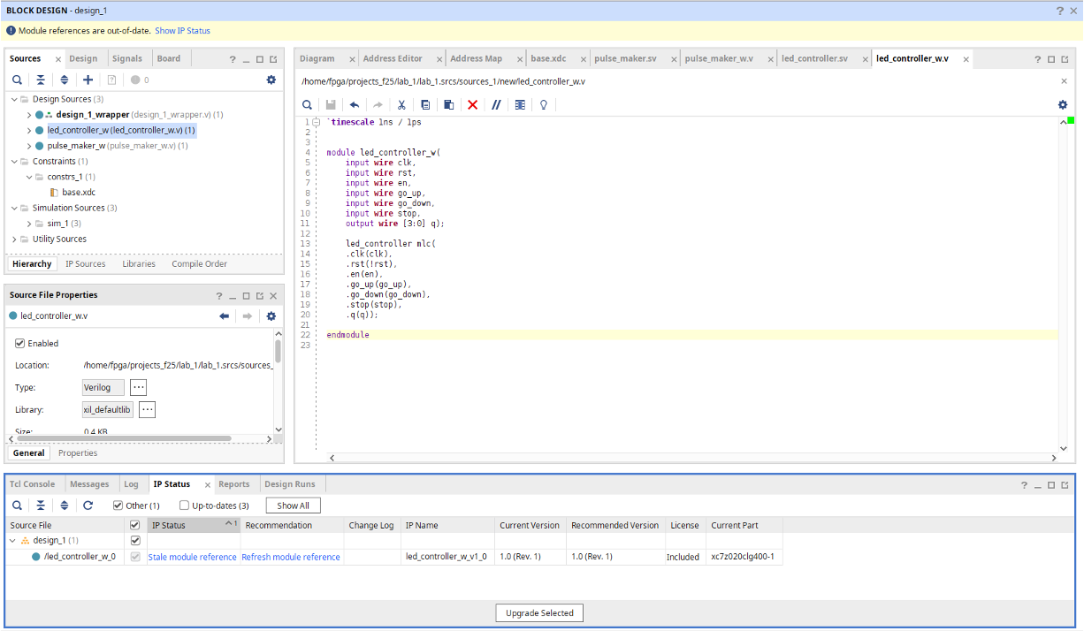Click the Refresh module reference link
The width and height of the screenshot is (1084, 631).
(290, 557)
